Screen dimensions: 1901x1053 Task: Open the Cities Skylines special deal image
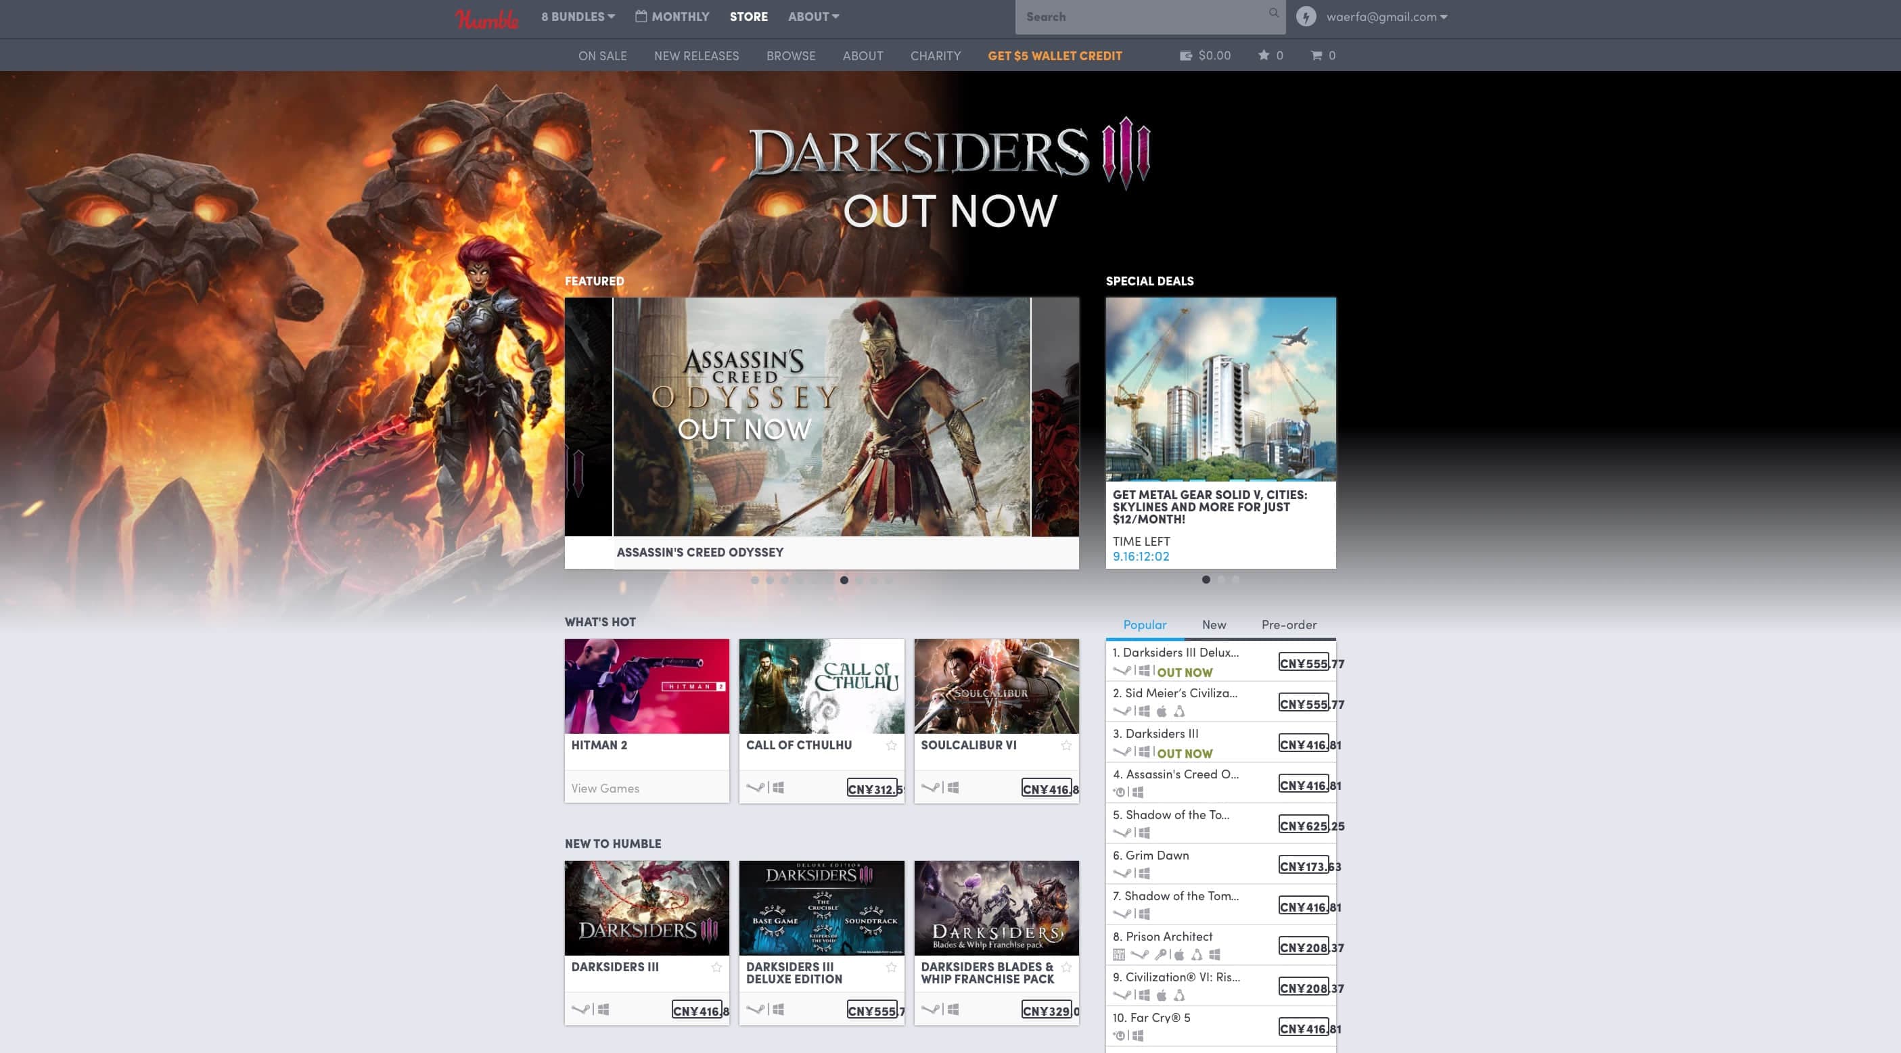(x=1220, y=389)
